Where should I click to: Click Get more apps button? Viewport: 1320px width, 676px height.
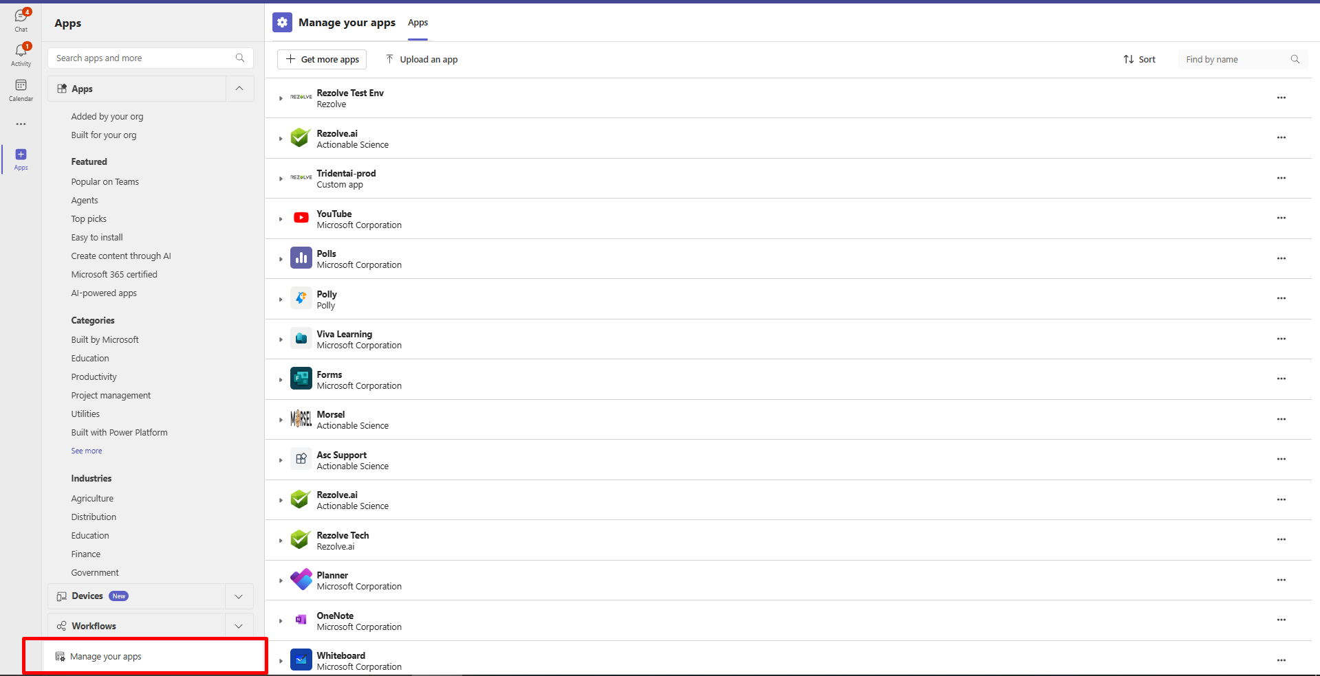click(x=322, y=60)
